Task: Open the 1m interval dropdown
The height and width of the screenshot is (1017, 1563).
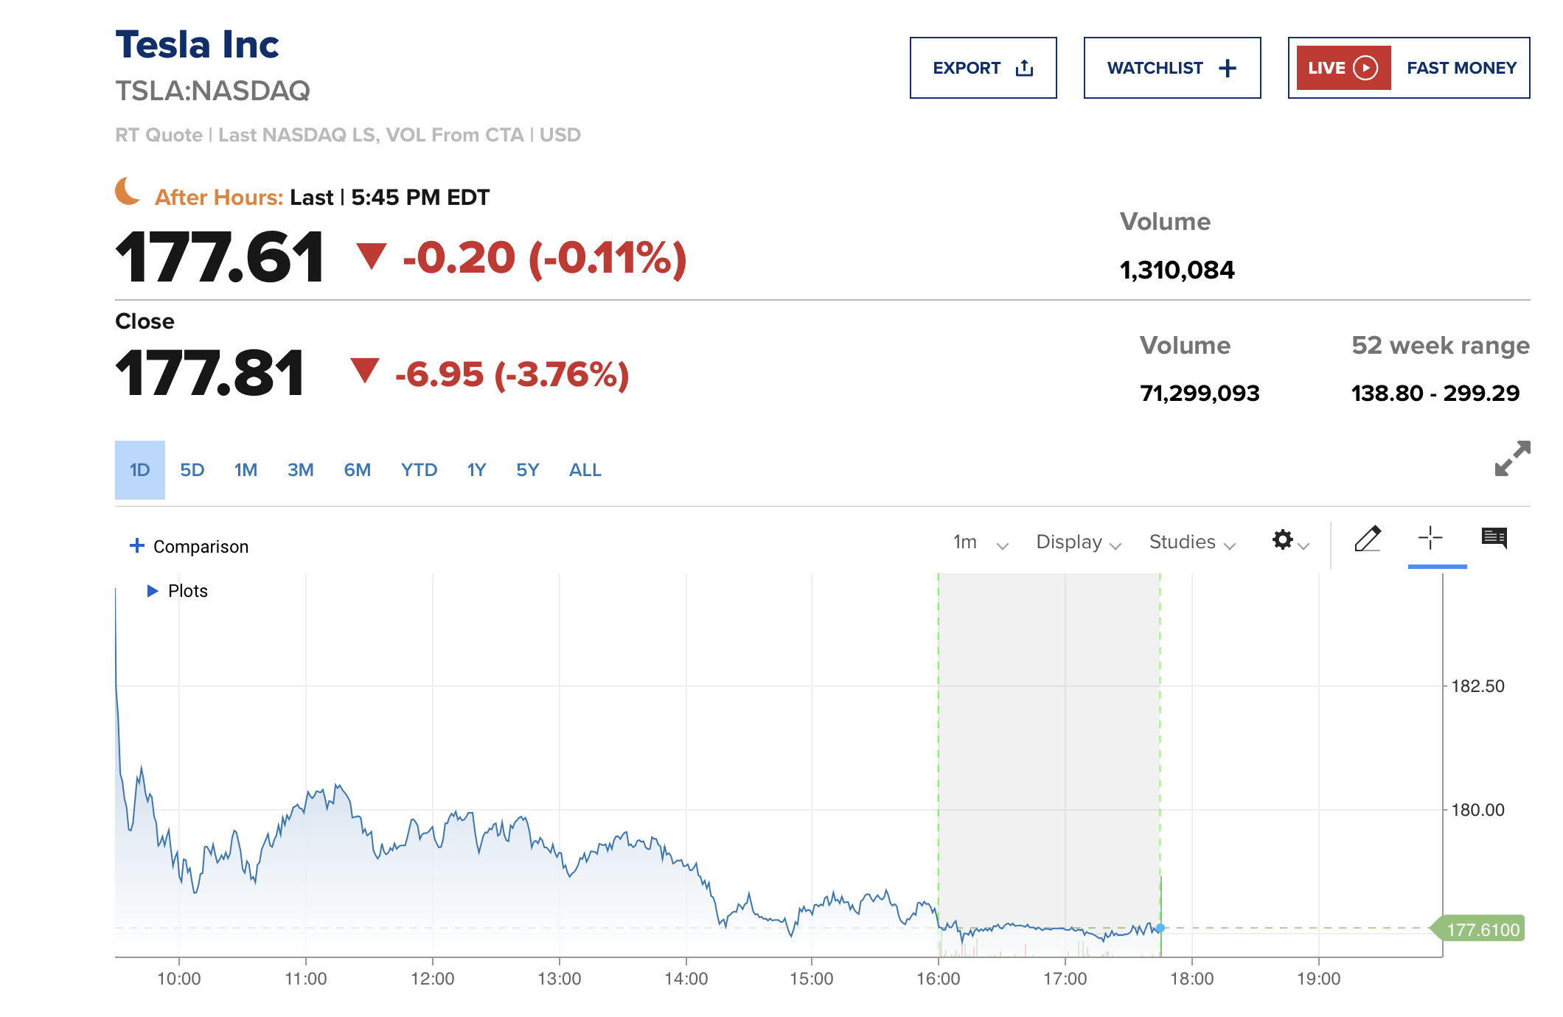Action: (980, 543)
